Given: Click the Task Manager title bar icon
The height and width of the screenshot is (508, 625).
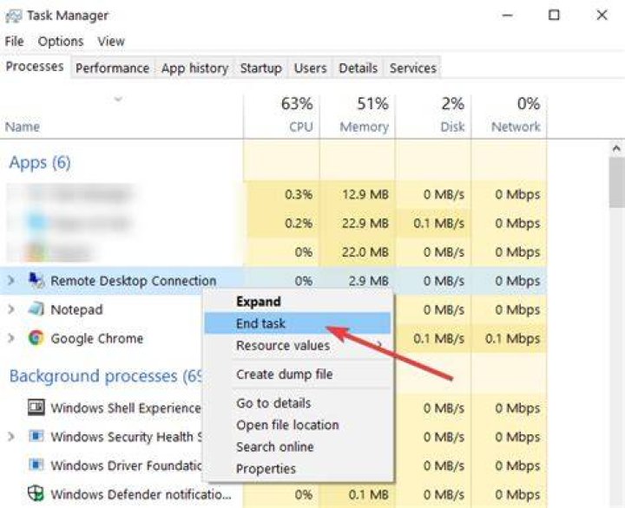Looking at the screenshot, I should click(x=13, y=16).
